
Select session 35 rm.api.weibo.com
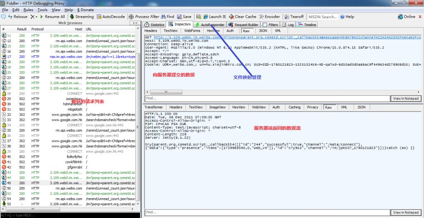pyautogui.click(x=68, y=130)
